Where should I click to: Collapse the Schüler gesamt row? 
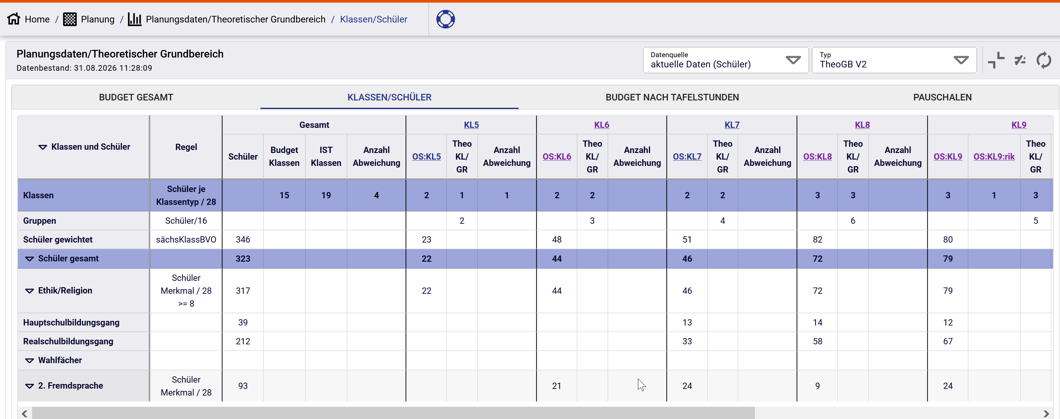point(29,259)
